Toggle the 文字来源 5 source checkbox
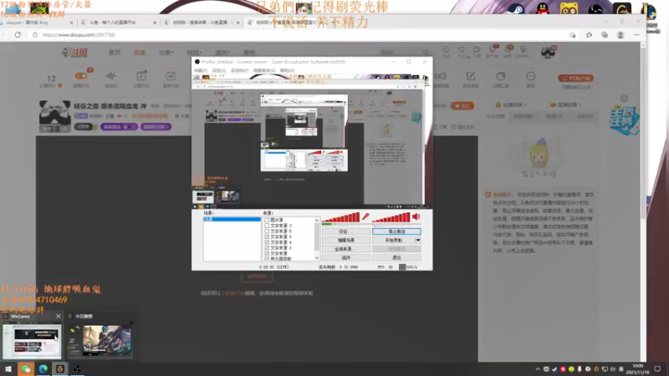 click(x=267, y=231)
